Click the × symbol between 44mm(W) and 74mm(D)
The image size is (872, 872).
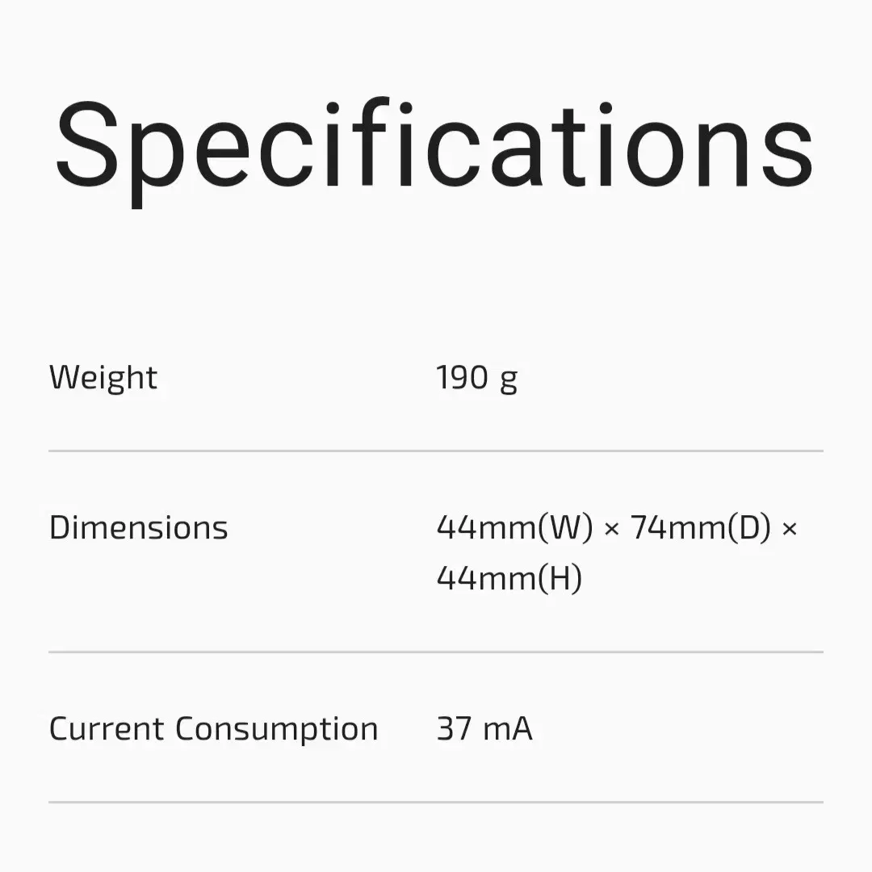coord(612,530)
